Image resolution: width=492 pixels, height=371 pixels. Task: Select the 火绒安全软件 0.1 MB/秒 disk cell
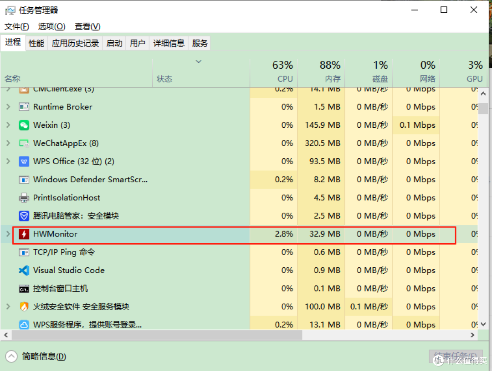[369, 306]
